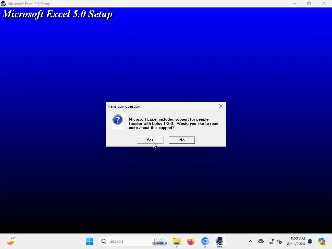Screen dimensions: 332x249
Task: Click Yes in the Transition question dialog
Action: tap(150, 140)
